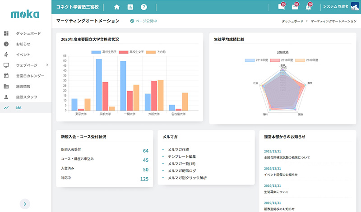
Task: Click the moka logo
Action: click(x=25, y=14)
